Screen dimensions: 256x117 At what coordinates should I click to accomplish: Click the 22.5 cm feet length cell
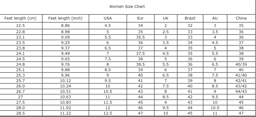(x=20, y=26)
